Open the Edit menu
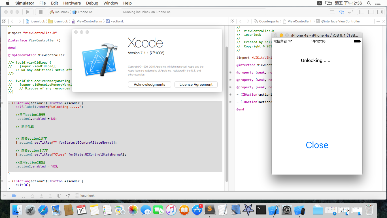The height and width of the screenshot is (218, 387). click(54, 3)
